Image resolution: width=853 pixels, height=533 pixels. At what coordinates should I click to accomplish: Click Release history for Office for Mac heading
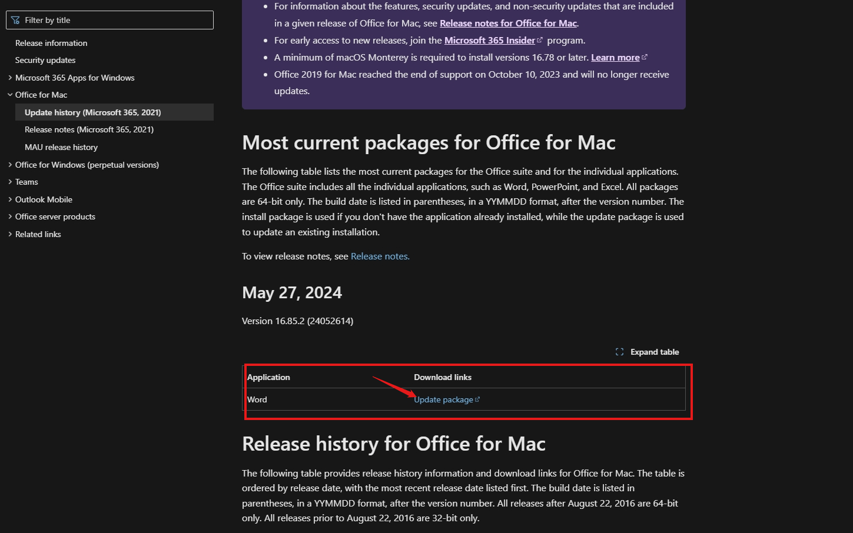pos(394,444)
